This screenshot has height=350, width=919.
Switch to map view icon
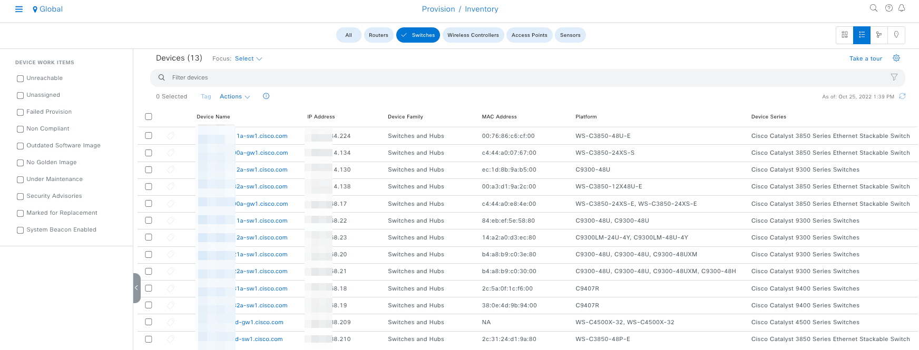click(896, 35)
